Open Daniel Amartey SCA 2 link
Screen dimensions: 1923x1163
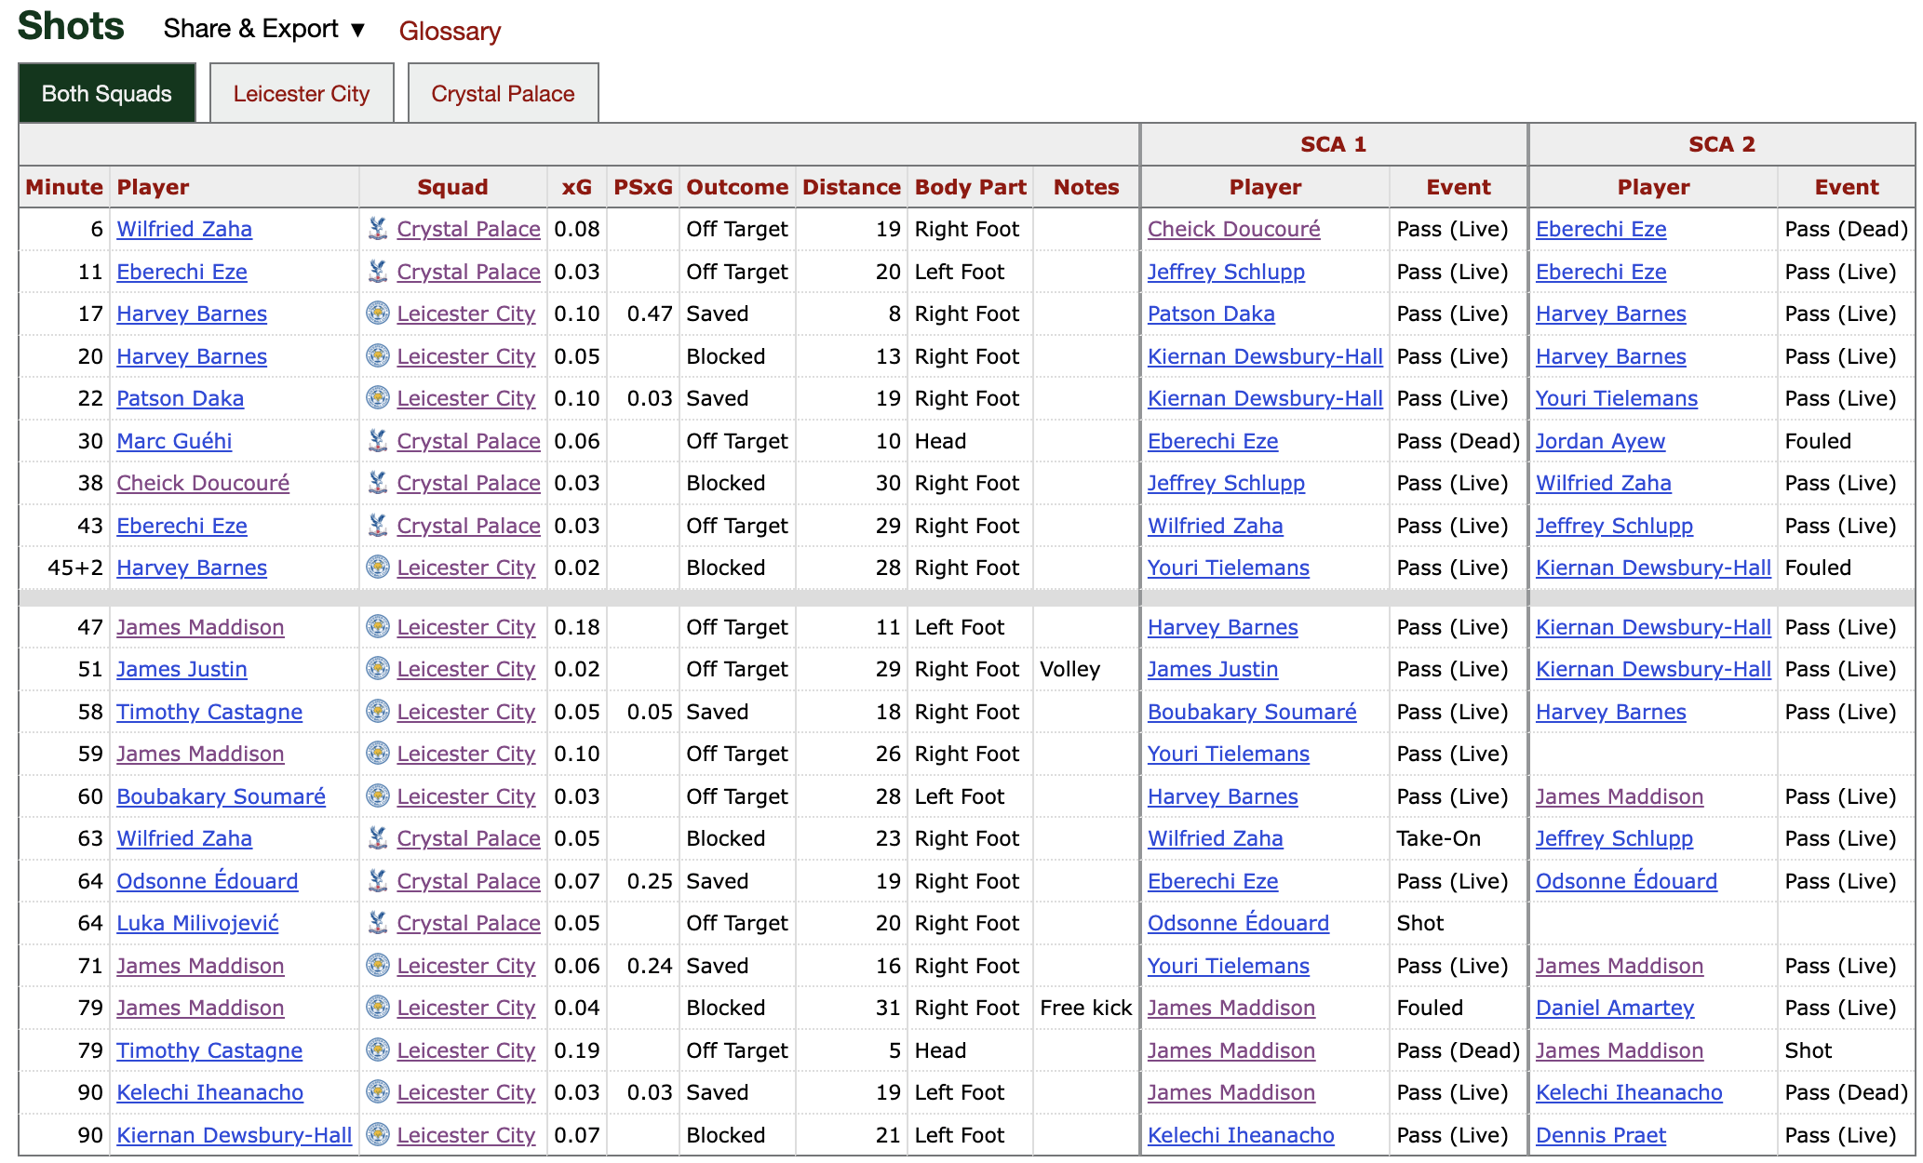(1615, 1008)
